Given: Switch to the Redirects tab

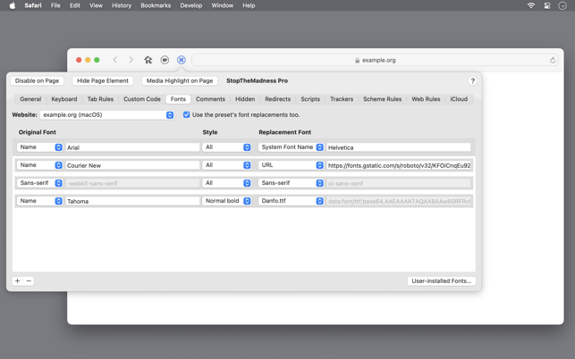Looking at the screenshot, I should click(277, 99).
